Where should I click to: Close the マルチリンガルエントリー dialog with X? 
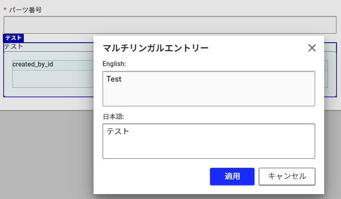[312, 48]
